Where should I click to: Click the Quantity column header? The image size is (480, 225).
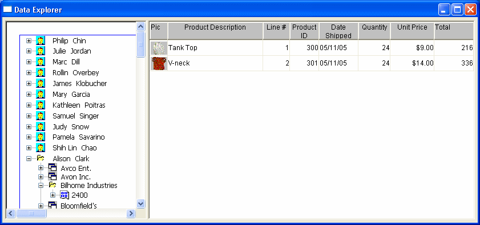[x=374, y=31]
